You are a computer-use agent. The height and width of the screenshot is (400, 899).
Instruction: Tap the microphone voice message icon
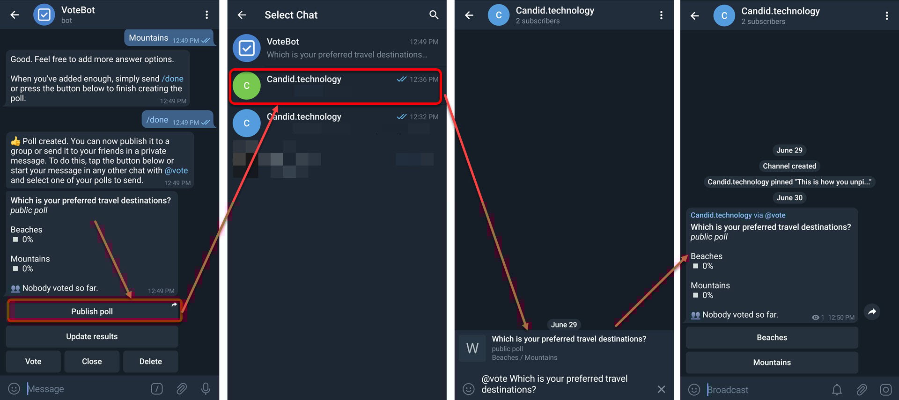206,388
